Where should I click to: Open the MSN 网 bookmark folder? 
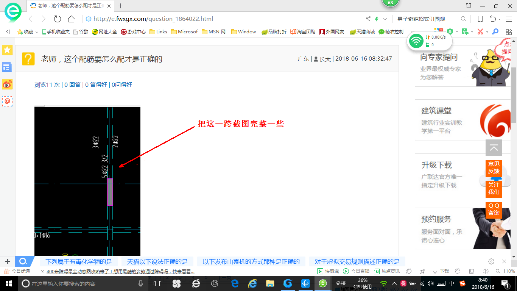(x=213, y=32)
